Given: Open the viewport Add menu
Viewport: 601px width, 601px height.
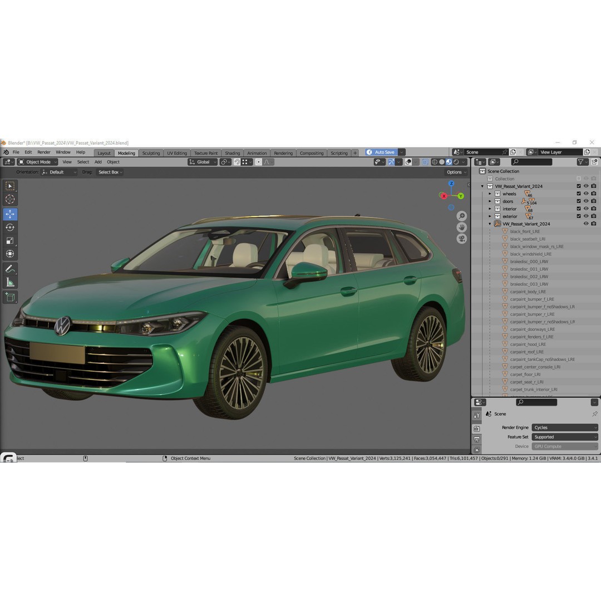Looking at the screenshot, I should coord(98,162).
